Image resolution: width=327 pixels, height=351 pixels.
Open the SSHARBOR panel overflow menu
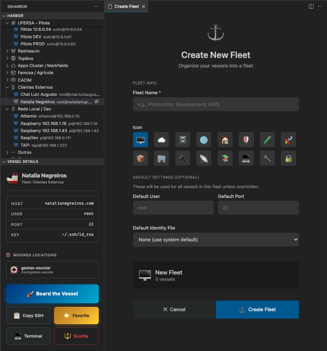click(x=96, y=6)
